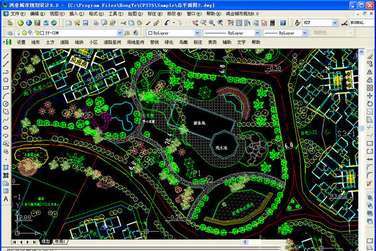Open the 文件(F) menu
Viewport: 376px width, 251px height.
(x=18, y=13)
